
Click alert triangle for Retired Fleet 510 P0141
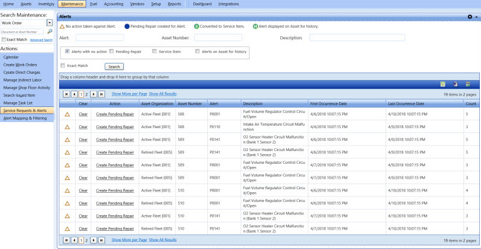click(67, 229)
